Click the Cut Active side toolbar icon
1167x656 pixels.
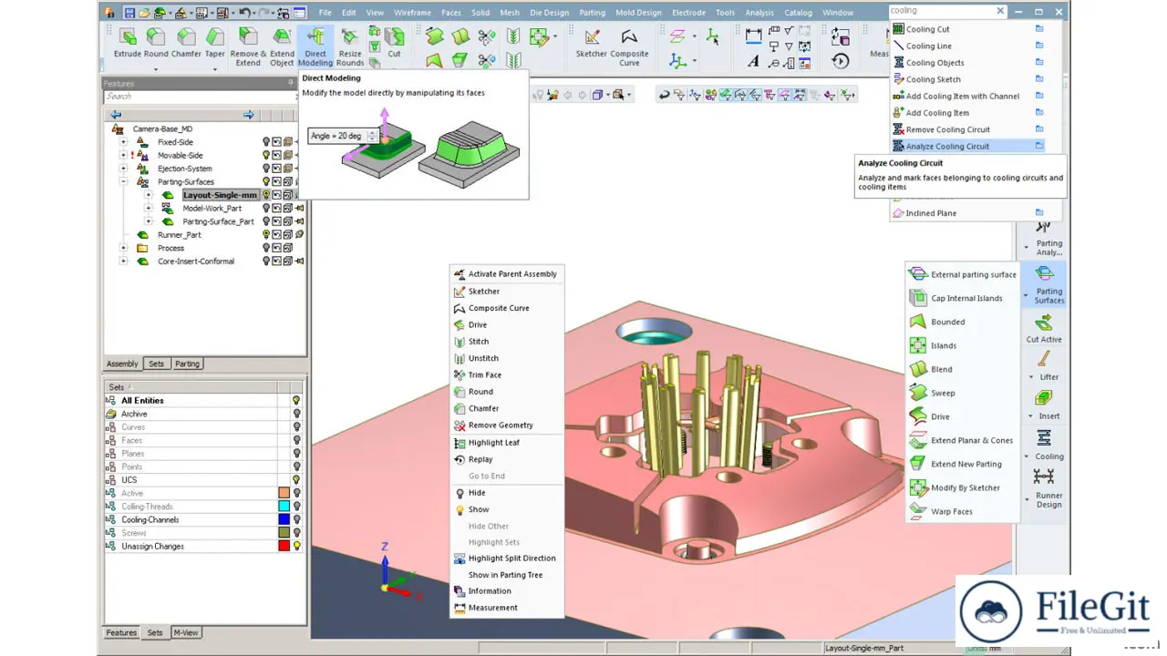coord(1044,329)
